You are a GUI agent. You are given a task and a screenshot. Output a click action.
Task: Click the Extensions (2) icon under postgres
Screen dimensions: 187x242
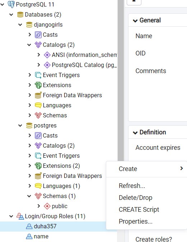(38, 166)
